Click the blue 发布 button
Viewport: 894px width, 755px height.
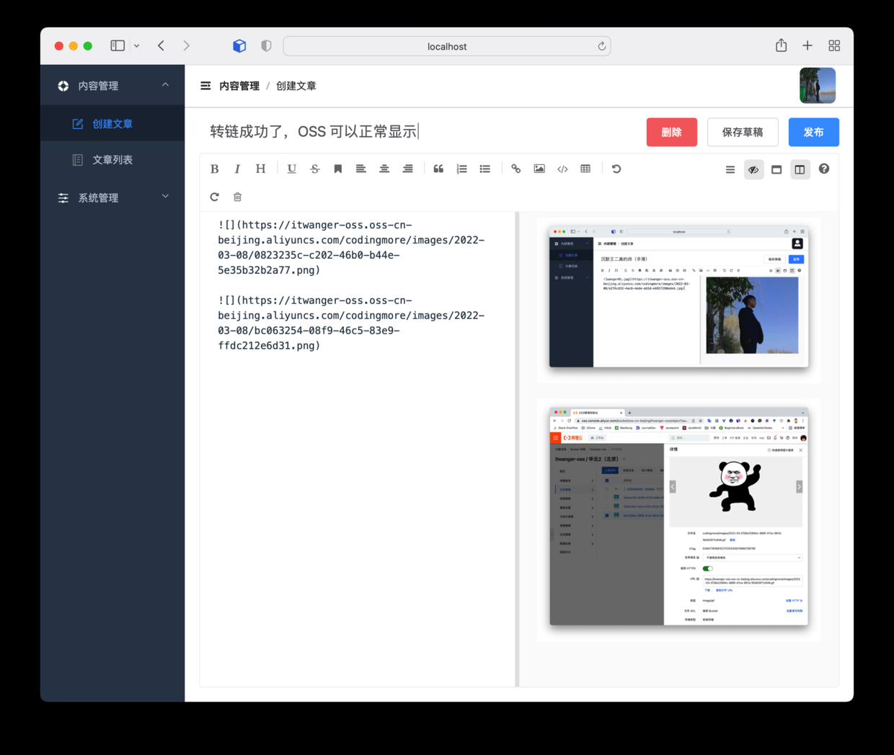pyautogui.click(x=813, y=133)
